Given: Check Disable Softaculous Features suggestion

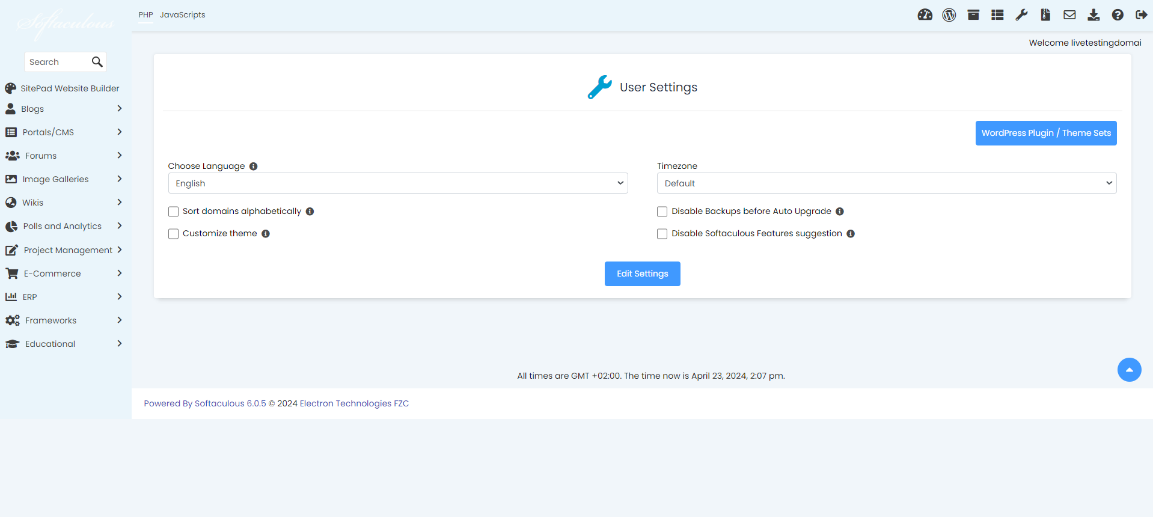Looking at the screenshot, I should pos(662,234).
